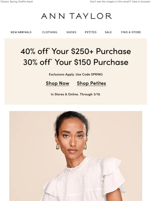
Task: Click the Classic Spring Outfits Await preheader
Action: 17,2
